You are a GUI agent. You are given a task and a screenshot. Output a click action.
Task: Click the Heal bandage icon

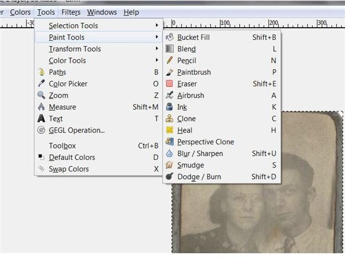coord(170,130)
